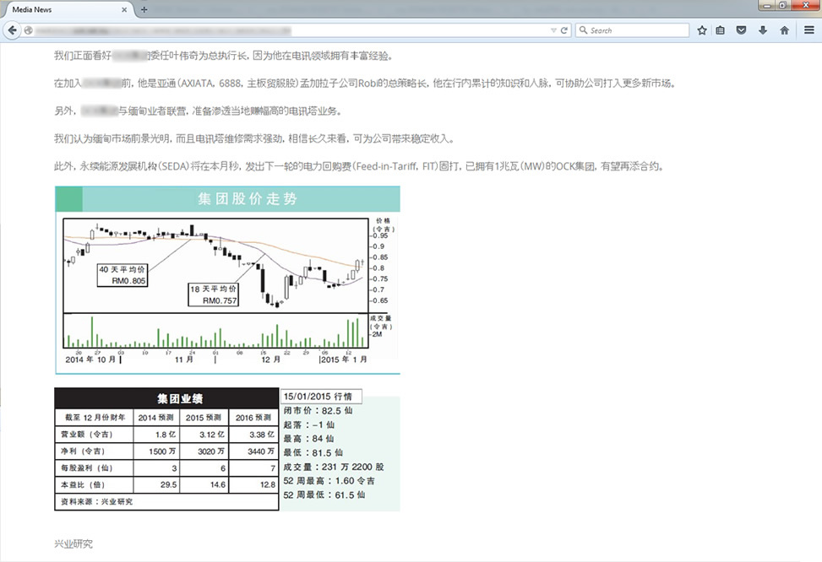Viewport: 822px width, 562px height.
Task: Click the browser back arrow button
Action: click(x=12, y=30)
